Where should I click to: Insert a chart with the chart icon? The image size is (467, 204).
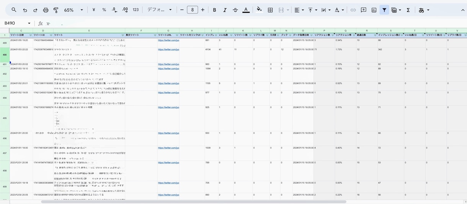coord(374,10)
